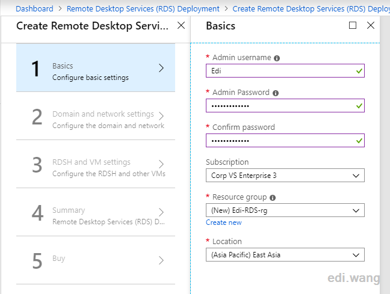This screenshot has height=294, width=390.
Task: Select step 4 Summary
Action: (96, 212)
